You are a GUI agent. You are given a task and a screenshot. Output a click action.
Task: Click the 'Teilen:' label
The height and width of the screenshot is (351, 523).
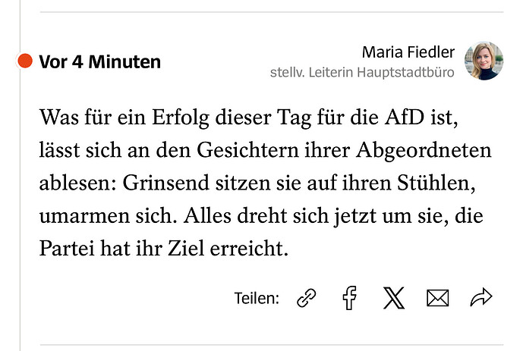point(257,298)
